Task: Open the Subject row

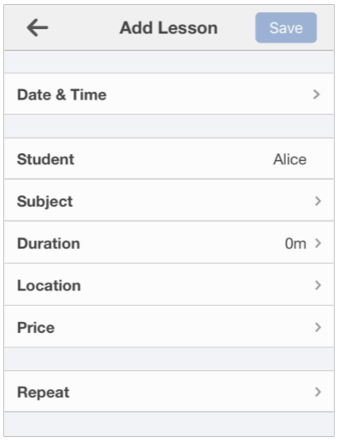Action: [x=169, y=200]
